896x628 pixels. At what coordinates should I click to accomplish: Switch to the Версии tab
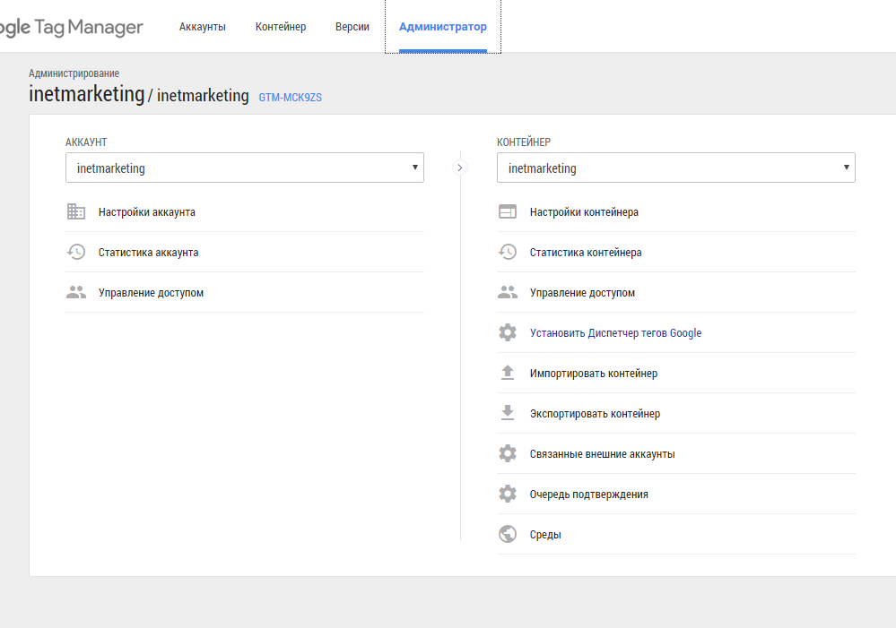pyautogui.click(x=352, y=27)
